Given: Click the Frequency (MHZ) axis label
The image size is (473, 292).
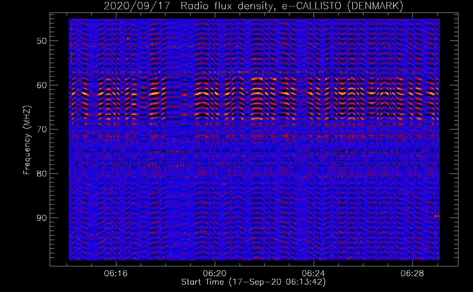Looking at the screenshot, I should [x=27, y=140].
